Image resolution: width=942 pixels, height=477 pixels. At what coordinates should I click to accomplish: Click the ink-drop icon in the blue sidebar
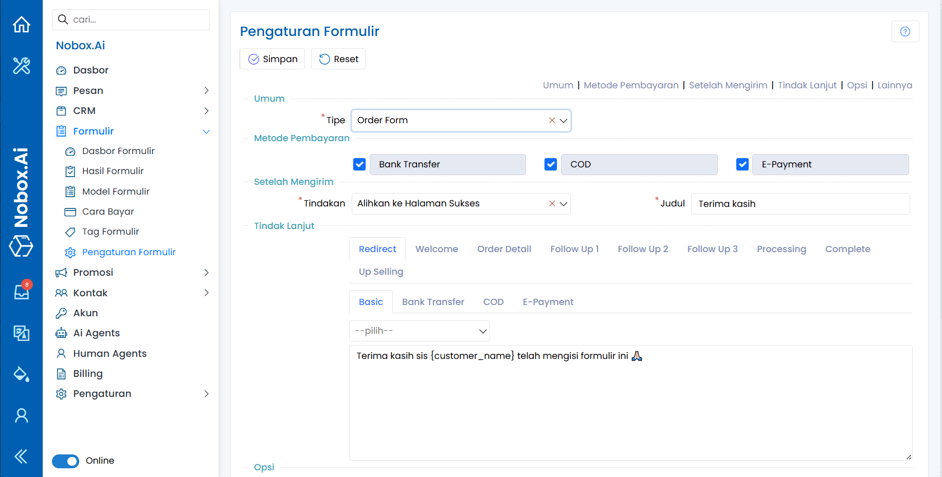pyautogui.click(x=21, y=374)
